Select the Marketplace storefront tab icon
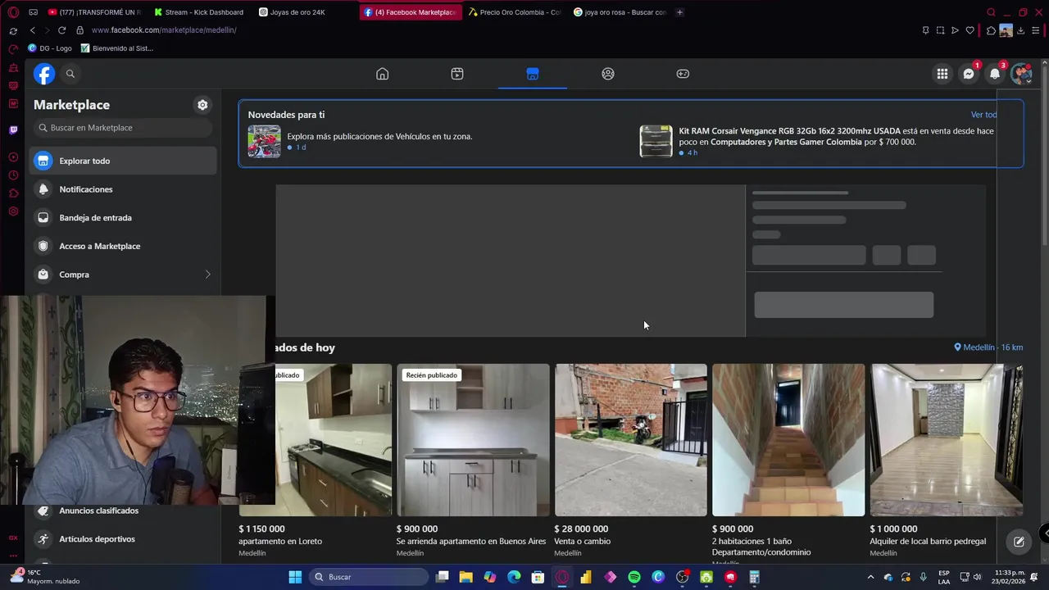The image size is (1049, 590). [533, 74]
